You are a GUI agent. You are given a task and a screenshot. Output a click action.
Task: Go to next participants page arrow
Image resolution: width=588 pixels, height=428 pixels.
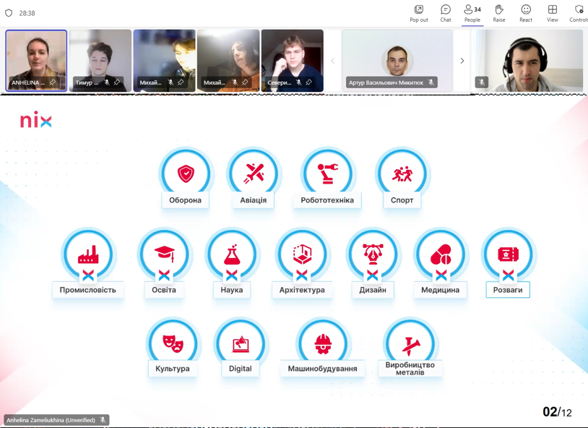point(462,61)
